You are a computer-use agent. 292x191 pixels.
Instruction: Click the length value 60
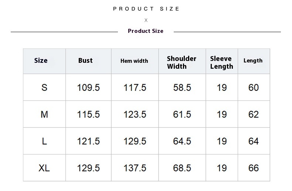254,88
